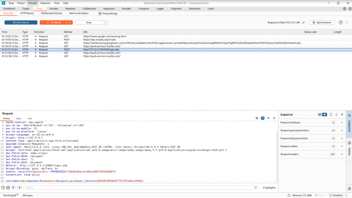Image resolution: width=352 pixels, height=198 pixels.
Task: Open the Decoder tab
Action: [x=126, y=9]
